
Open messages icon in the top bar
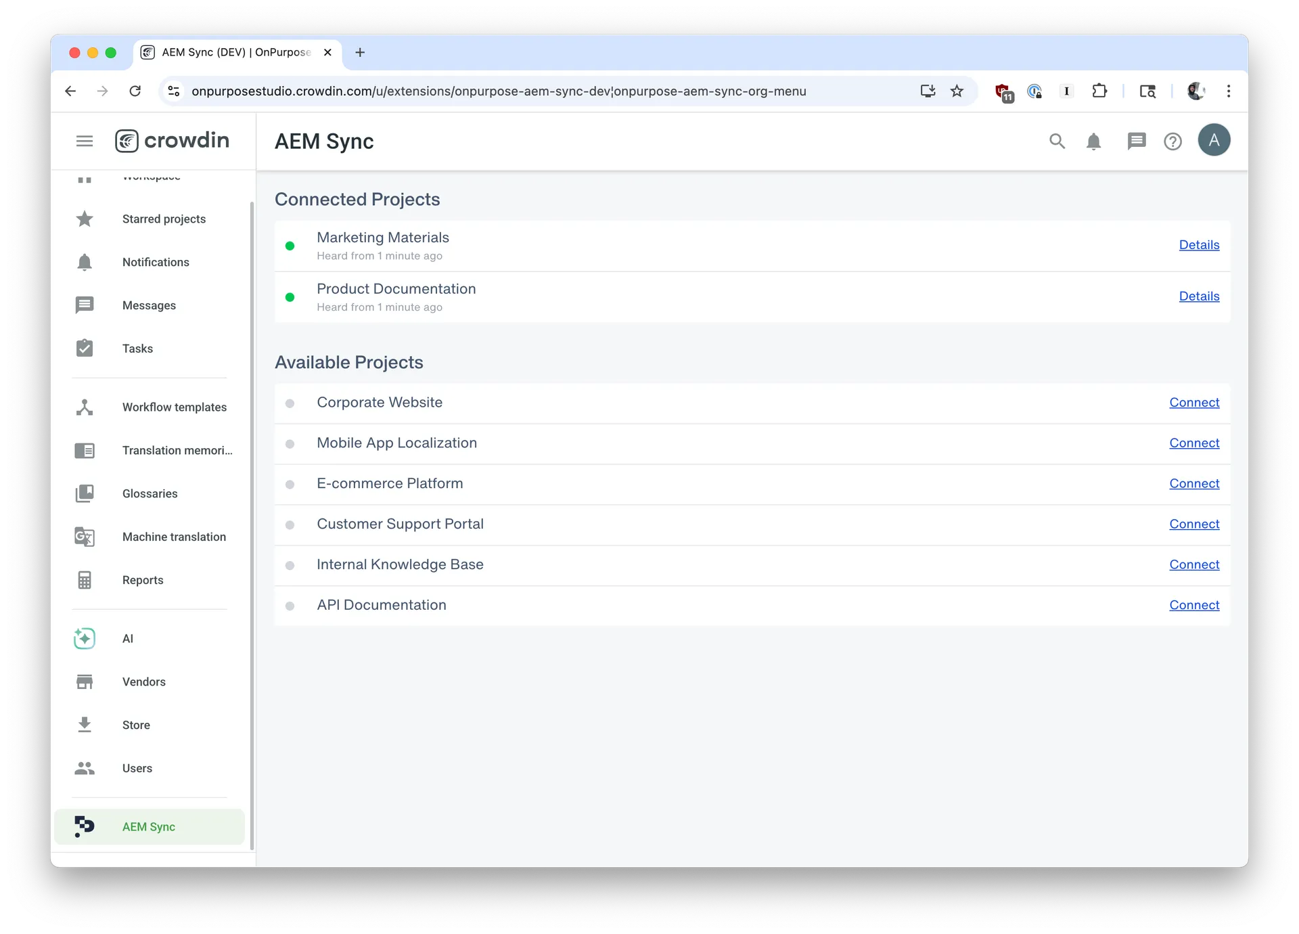tap(1137, 141)
